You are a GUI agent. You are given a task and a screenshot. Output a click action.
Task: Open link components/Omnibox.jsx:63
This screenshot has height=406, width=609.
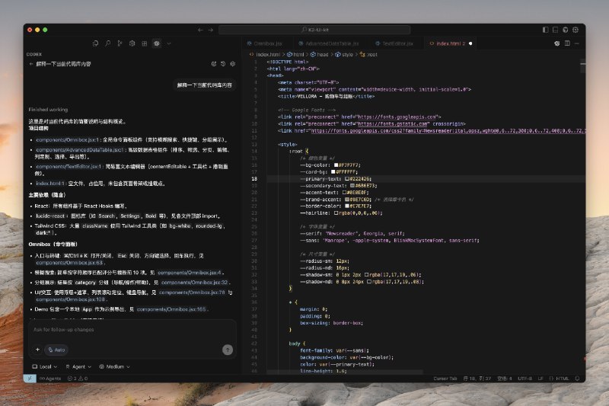(x=69, y=263)
